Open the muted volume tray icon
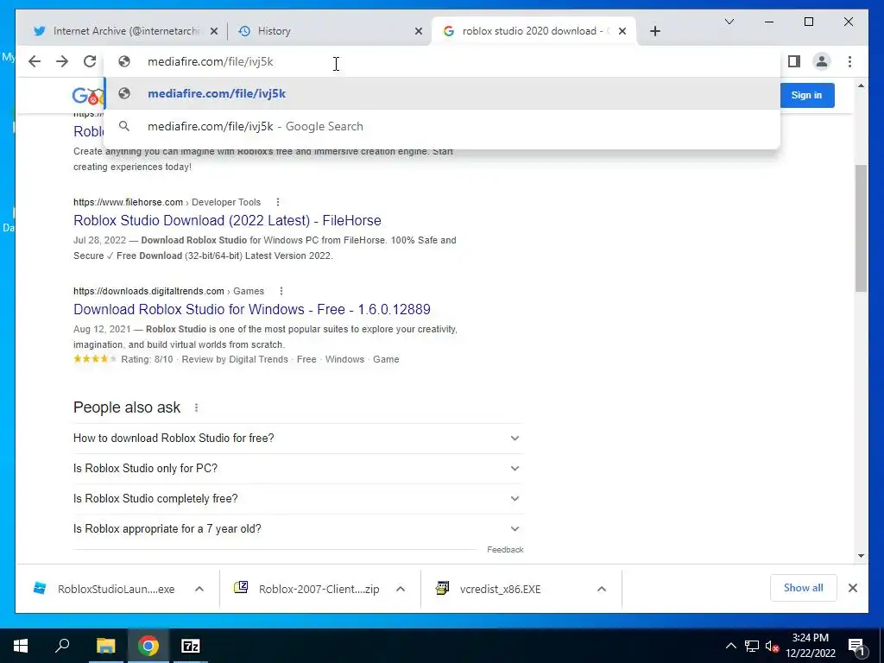 (x=772, y=646)
